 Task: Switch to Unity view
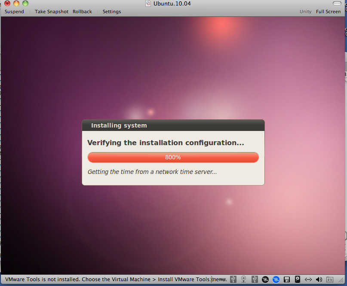point(305,12)
